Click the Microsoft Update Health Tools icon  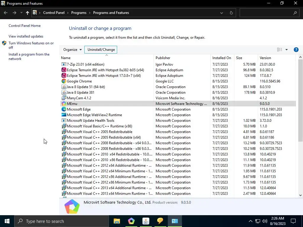pyautogui.click(x=64, y=120)
